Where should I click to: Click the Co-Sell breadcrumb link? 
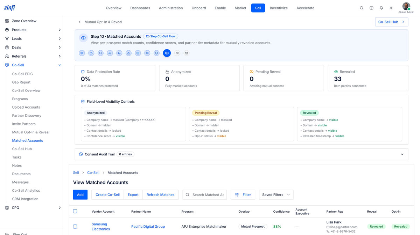point(93,173)
